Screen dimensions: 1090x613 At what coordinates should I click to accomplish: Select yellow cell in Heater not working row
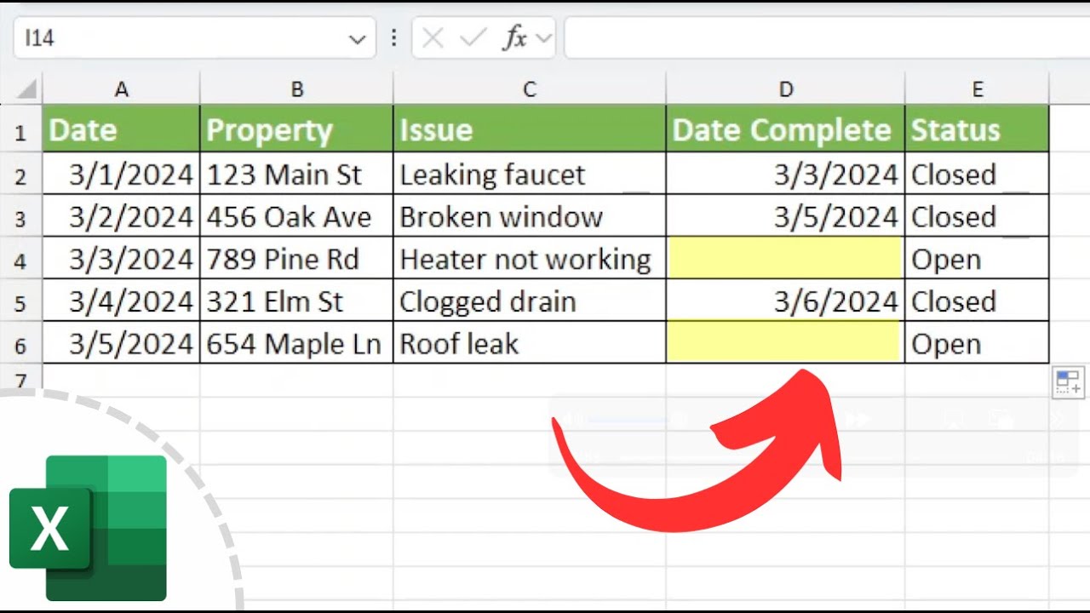[785, 260]
